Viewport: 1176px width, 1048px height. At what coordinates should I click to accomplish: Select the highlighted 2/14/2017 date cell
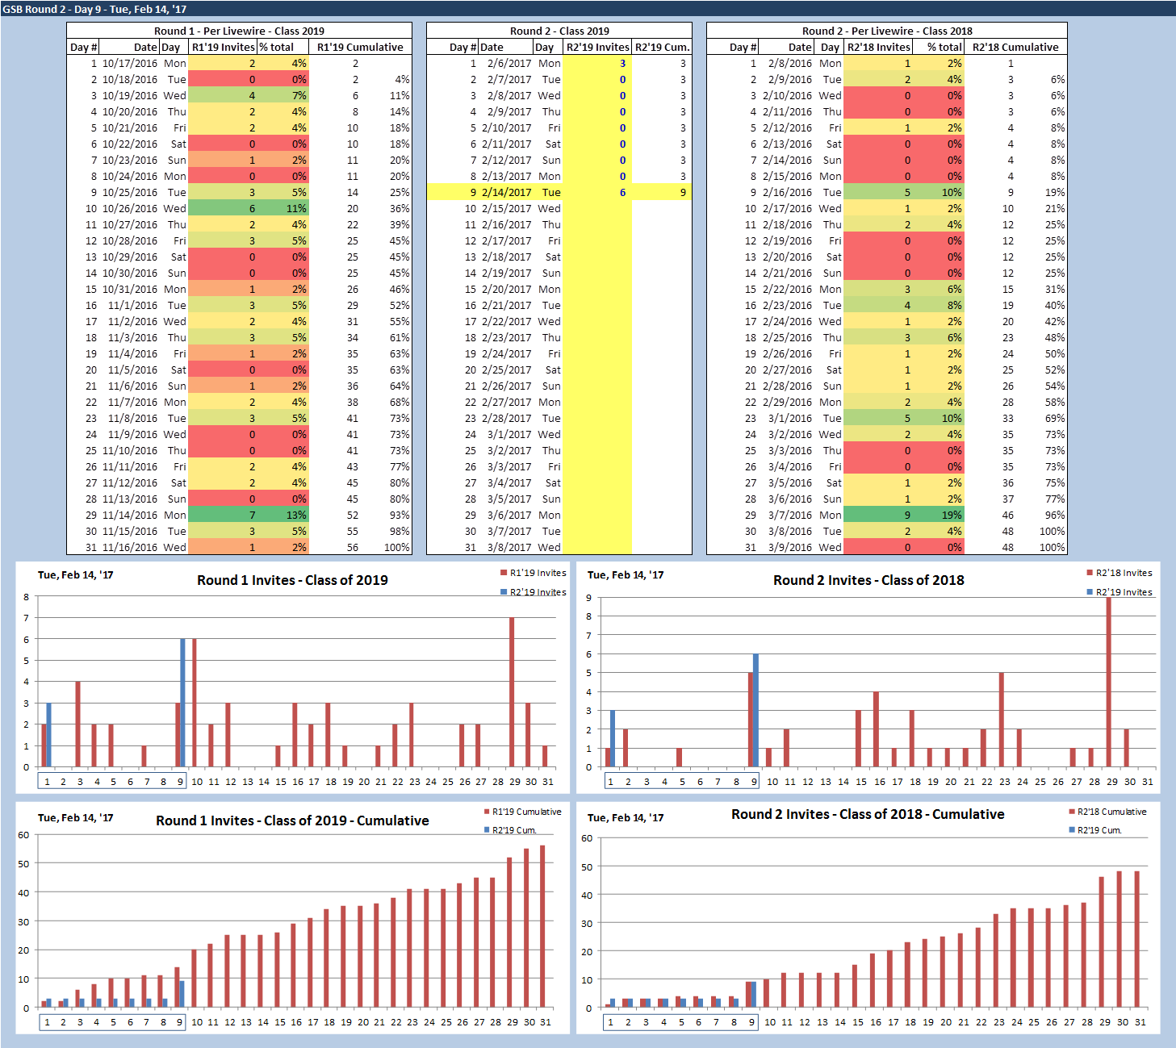pyautogui.click(x=506, y=192)
